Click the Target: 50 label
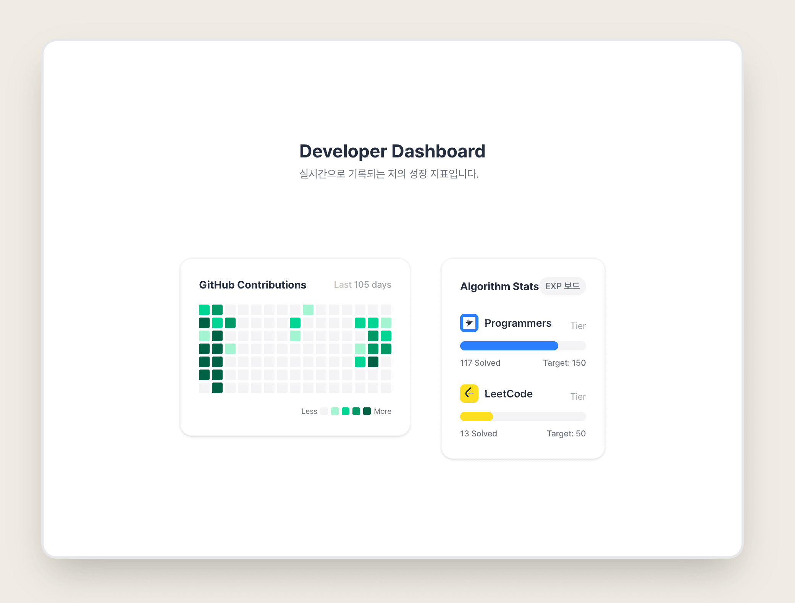 pyautogui.click(x=566, y=433)
